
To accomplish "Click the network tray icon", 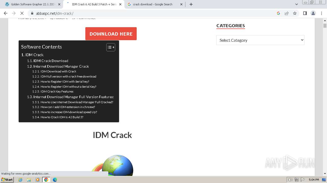I will click(297, 180).
